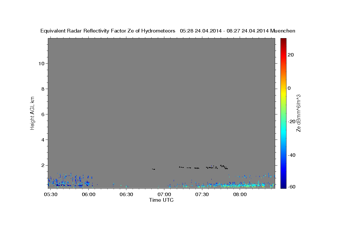340x226 pixels.
Task: Click the 07:00 time tick label
Action: pos(164,195)
